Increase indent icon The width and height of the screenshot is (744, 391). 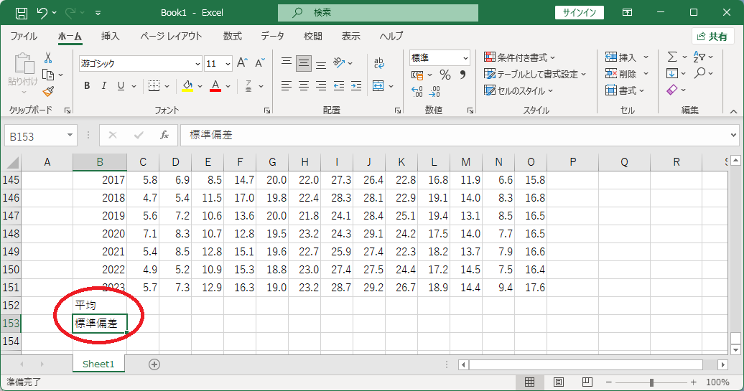point(356,86)
